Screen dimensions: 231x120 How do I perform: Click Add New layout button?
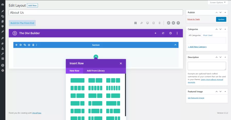pos(32,5)
